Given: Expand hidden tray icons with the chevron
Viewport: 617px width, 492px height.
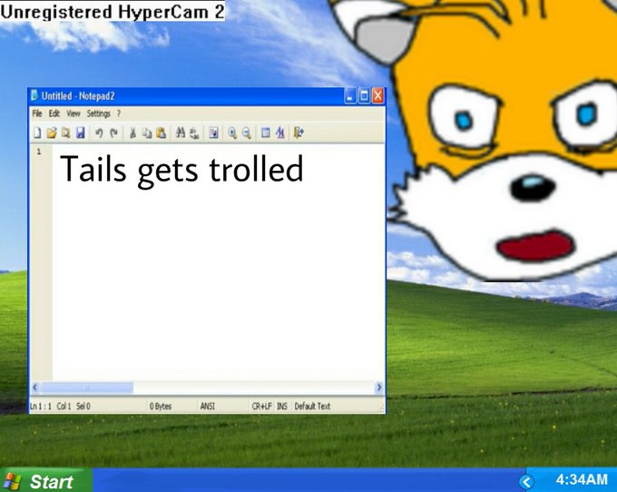Looking at the screenshot, I should 526,482.
